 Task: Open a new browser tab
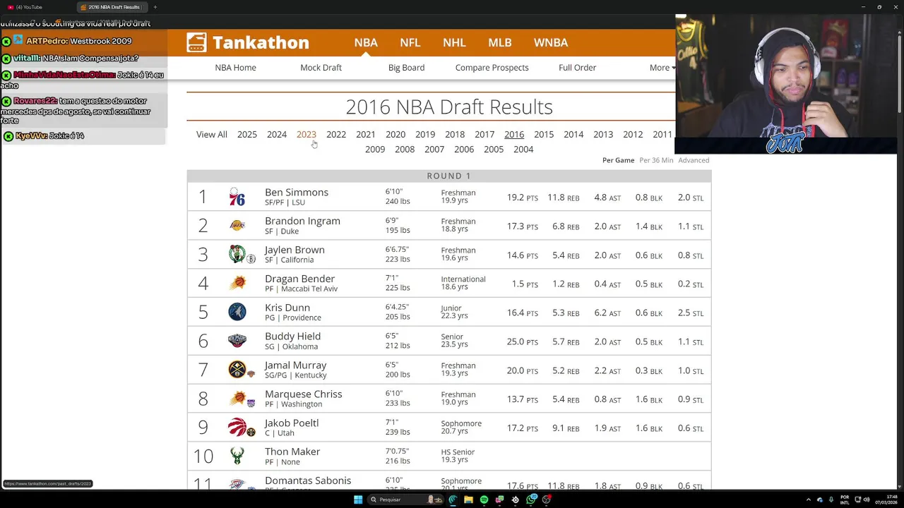155,7
